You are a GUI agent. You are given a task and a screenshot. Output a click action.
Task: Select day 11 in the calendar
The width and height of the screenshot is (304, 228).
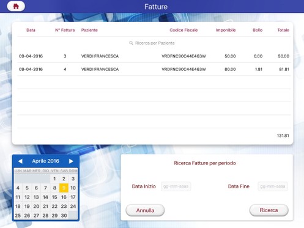(x=18, y=197)
